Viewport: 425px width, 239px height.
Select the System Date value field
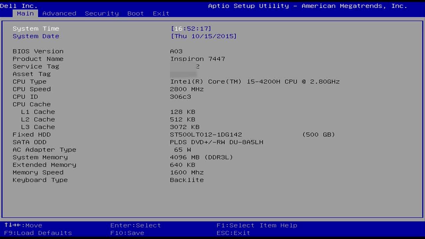coord(204,36)
